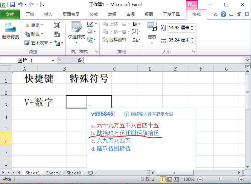Open the Selection Pane (选择窗格)
This screenshot has width=251, height=184.
pos(115,39)
